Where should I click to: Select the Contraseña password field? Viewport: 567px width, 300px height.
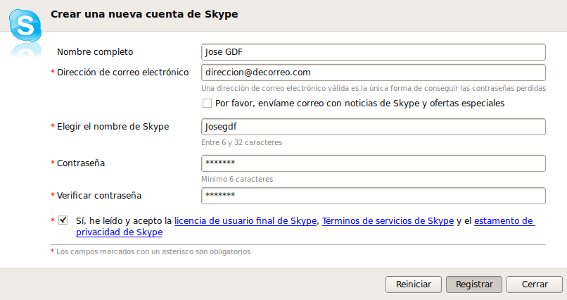pos(373,163)
